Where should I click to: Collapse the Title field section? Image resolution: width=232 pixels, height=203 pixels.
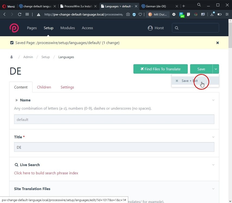tap(213, 137)
